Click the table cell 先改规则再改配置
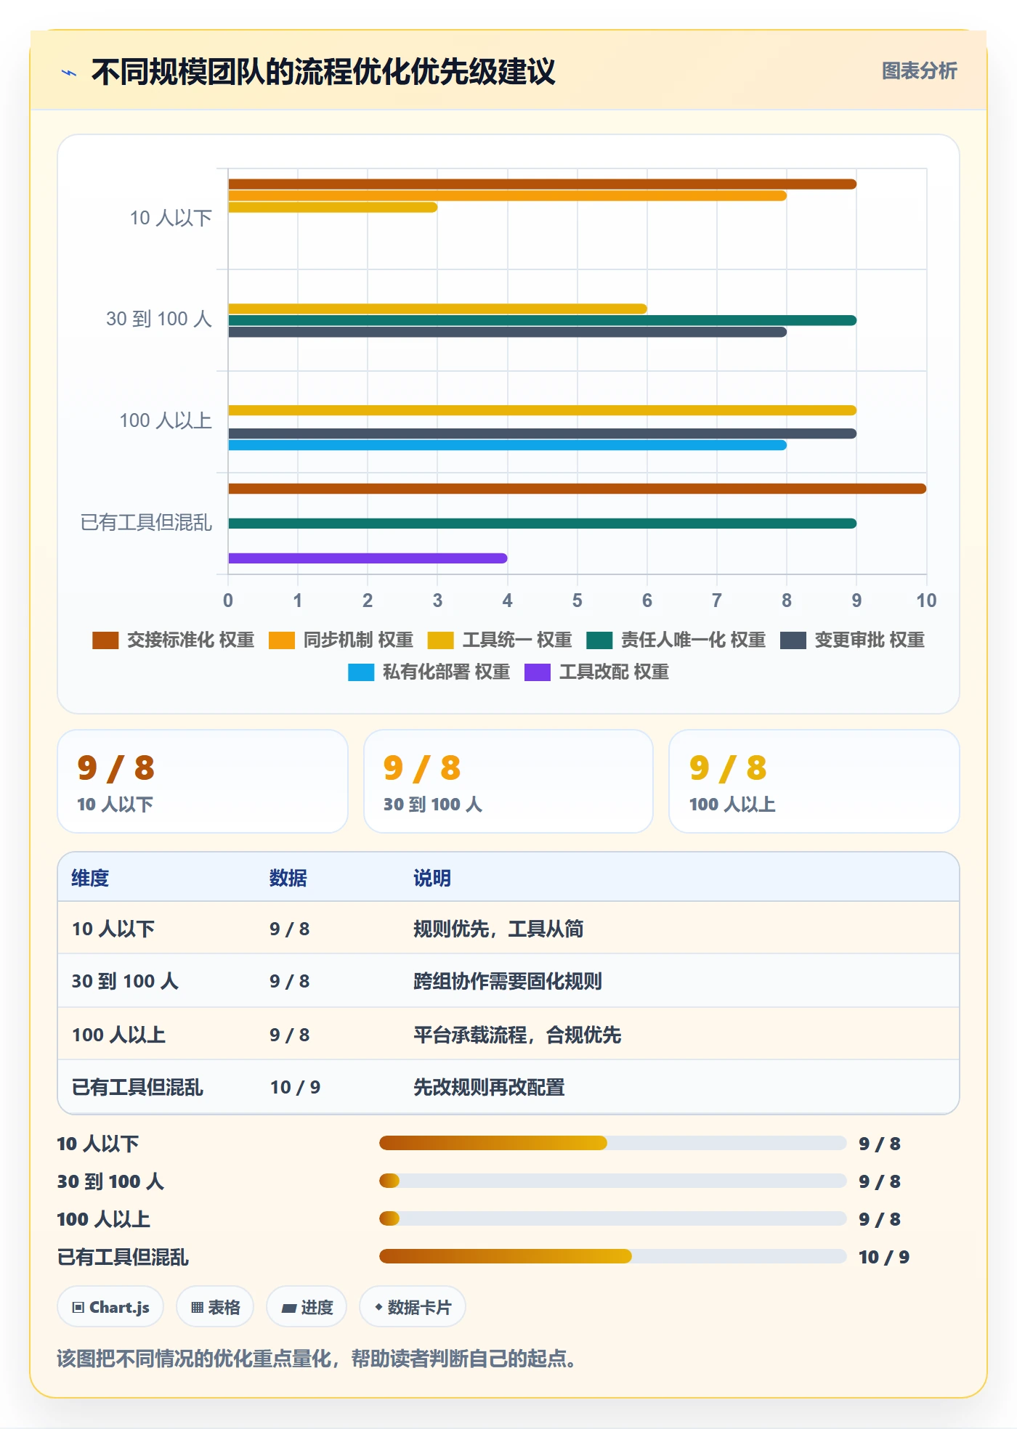This screenshot has width=1017, height=1429. (489, 1087)
